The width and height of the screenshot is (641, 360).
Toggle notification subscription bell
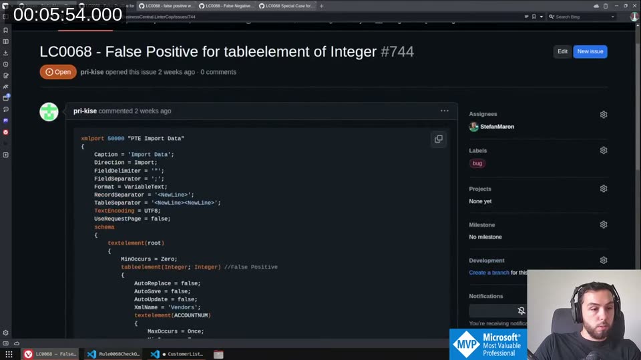click(521, 311)
